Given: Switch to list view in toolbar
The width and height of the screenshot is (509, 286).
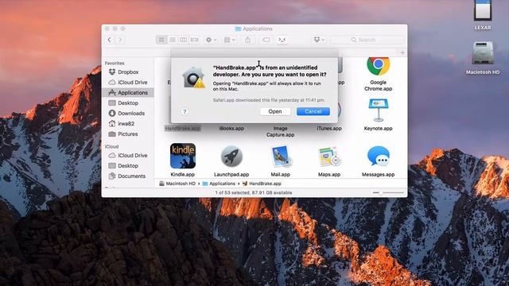Looking at the screenshot, I should pyautogui.click(x=173, y=40).
